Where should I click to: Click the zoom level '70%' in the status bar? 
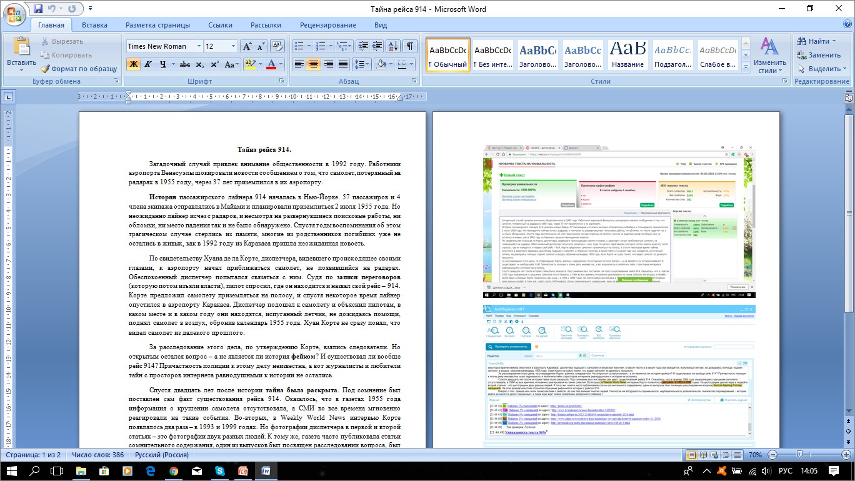754,454
